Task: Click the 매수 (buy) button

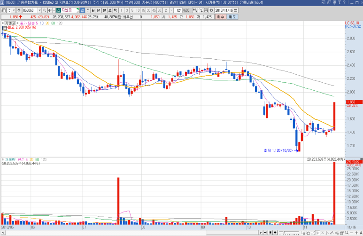Action: [x=221, y=17]
